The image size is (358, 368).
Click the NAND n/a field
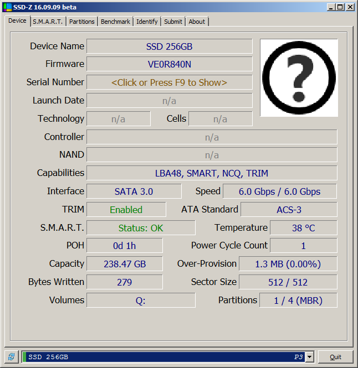point(212,155)
